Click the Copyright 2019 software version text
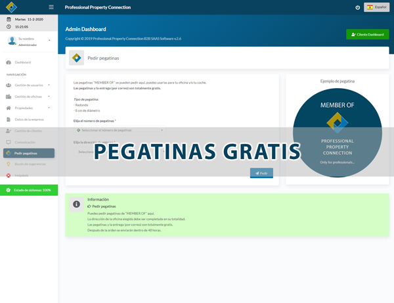Viewport: 394px width, 303px height. (x=123, y=39)
